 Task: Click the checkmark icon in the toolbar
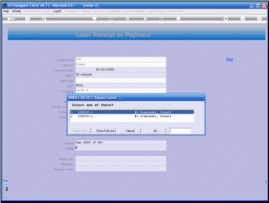[x=243, y=19]
